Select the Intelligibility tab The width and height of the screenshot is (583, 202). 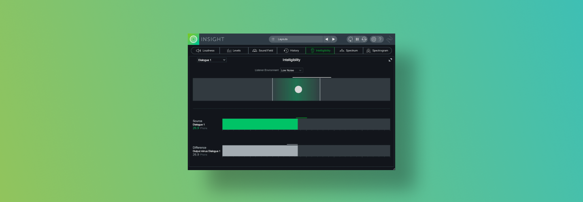(x=320, y=50)
